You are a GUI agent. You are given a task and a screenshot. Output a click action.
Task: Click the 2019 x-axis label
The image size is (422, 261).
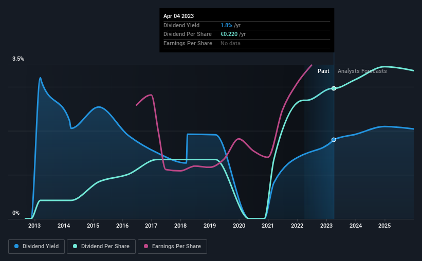(x=210, y=226)
